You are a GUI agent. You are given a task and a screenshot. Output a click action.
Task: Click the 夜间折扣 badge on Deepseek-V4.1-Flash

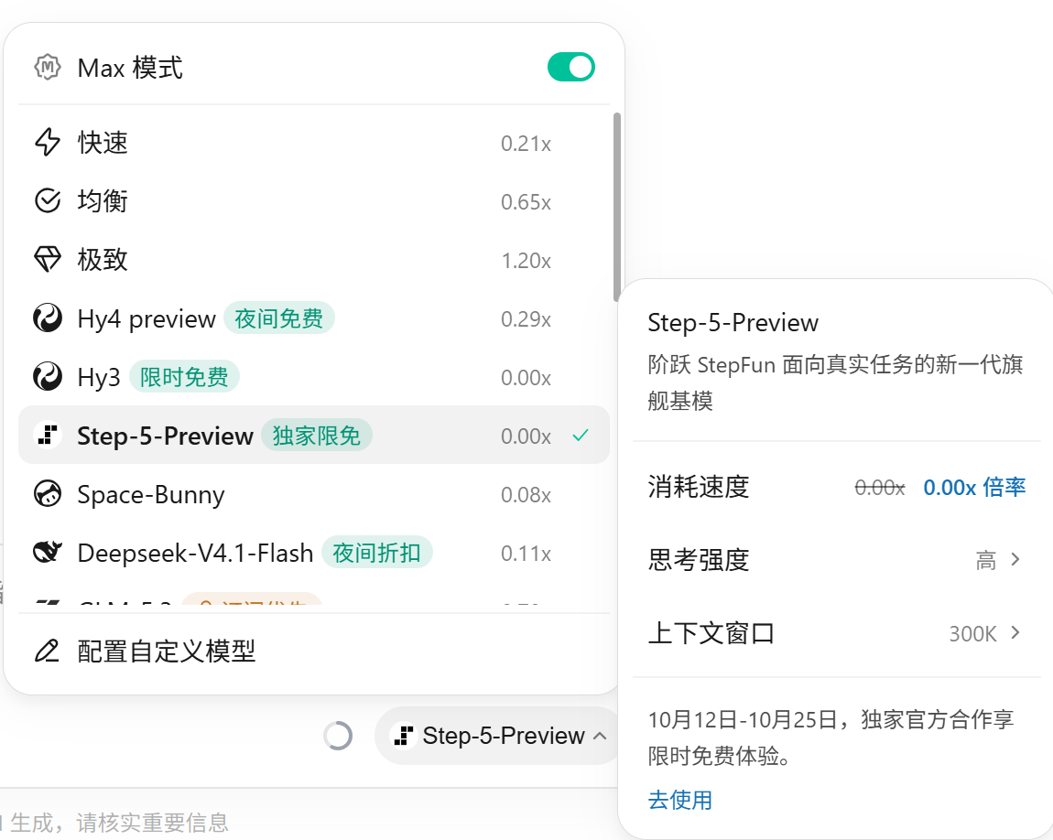coord(376,553)
